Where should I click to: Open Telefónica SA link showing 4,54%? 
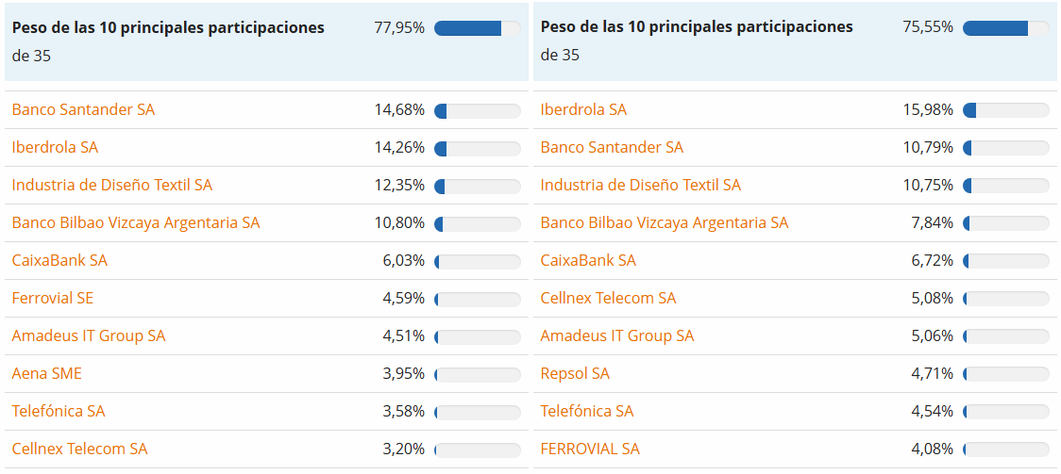coord(587,412)
